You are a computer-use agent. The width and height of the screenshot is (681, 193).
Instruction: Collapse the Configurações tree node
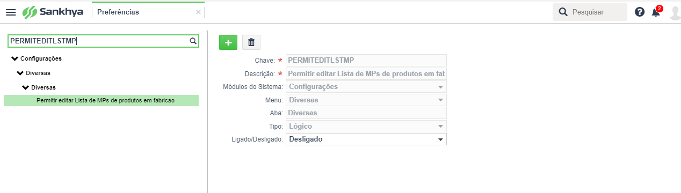(x=14, y=58)
